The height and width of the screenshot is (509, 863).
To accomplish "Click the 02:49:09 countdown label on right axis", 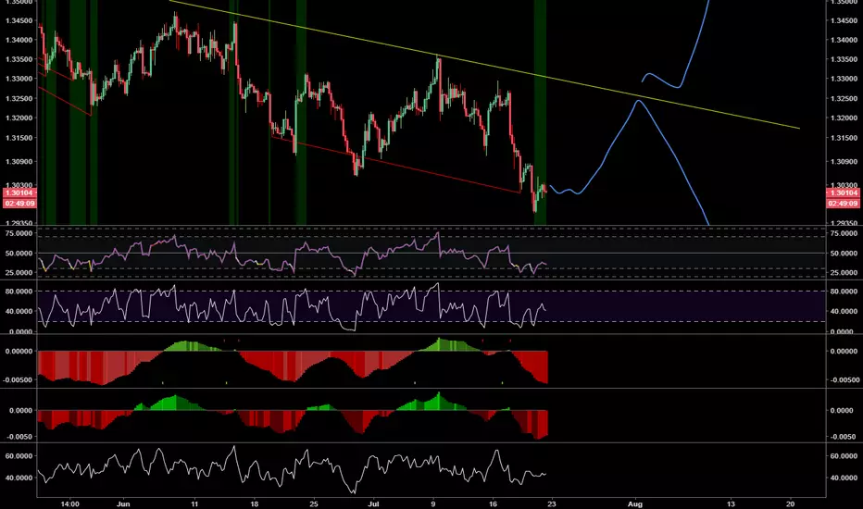I will pos(843,204).
